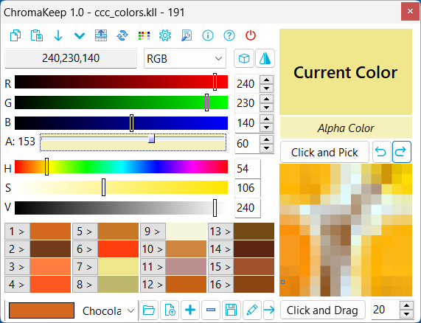Decrease the R value with down arrow
The width and height of the screenshot is (421, 323).
[267, 88]
